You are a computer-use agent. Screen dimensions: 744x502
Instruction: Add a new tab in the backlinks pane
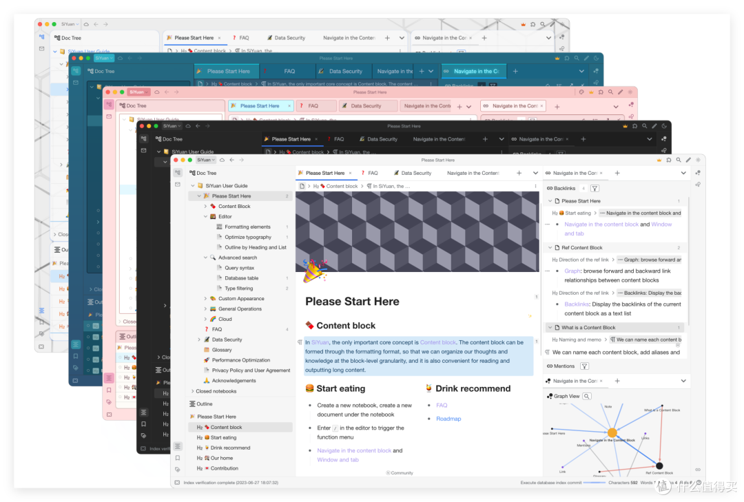[x=617, y=173]
